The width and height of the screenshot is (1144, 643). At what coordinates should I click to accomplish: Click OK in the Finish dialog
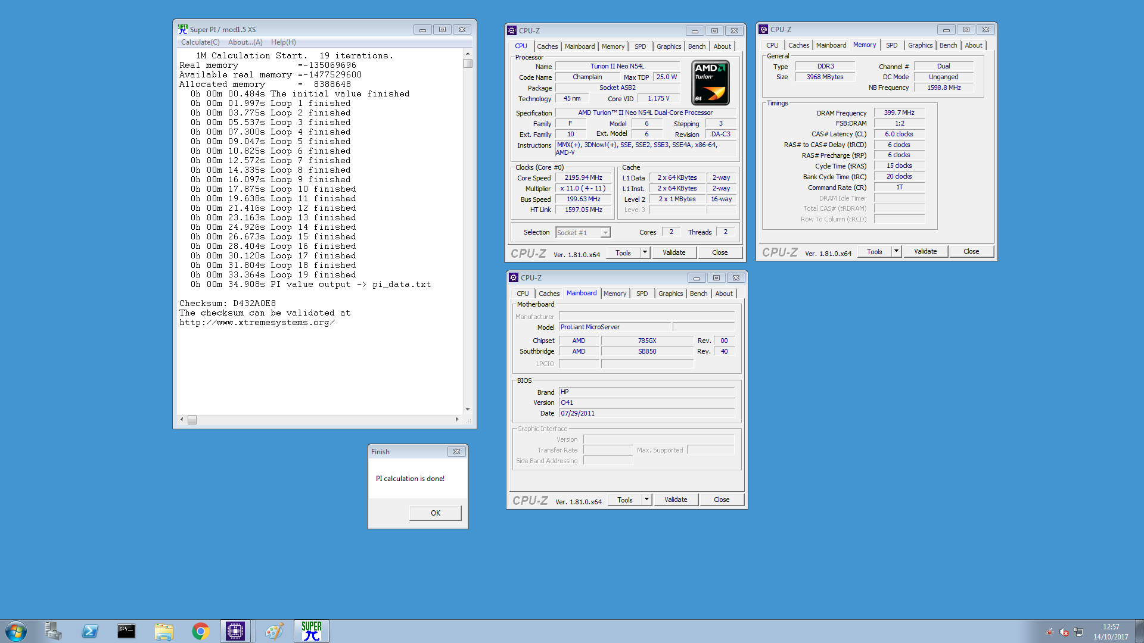pos(436,513)
